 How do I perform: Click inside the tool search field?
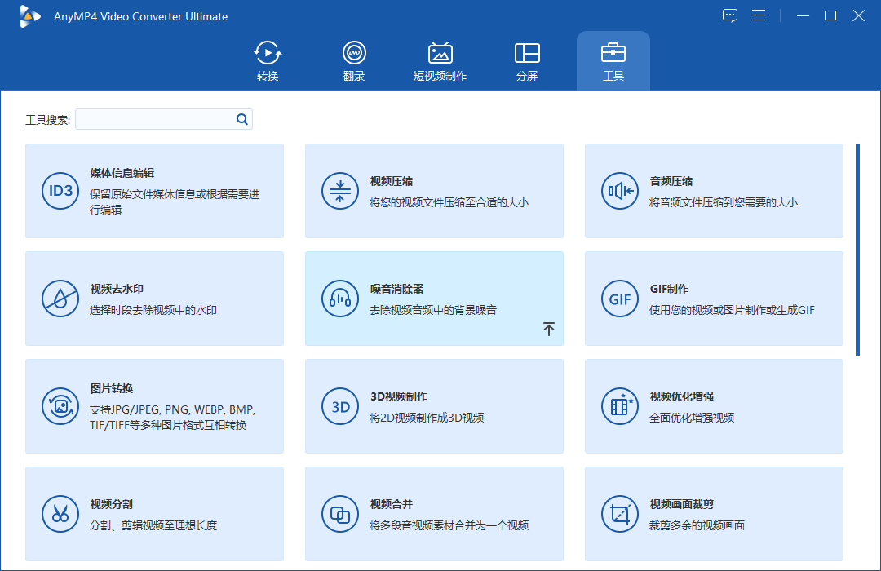click(x=155, y=118)
